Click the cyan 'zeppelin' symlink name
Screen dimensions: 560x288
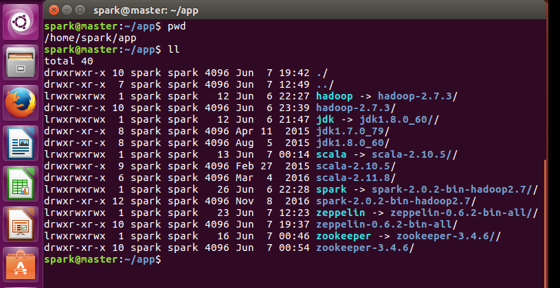341,213
